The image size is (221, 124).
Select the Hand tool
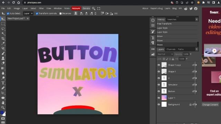3,103
